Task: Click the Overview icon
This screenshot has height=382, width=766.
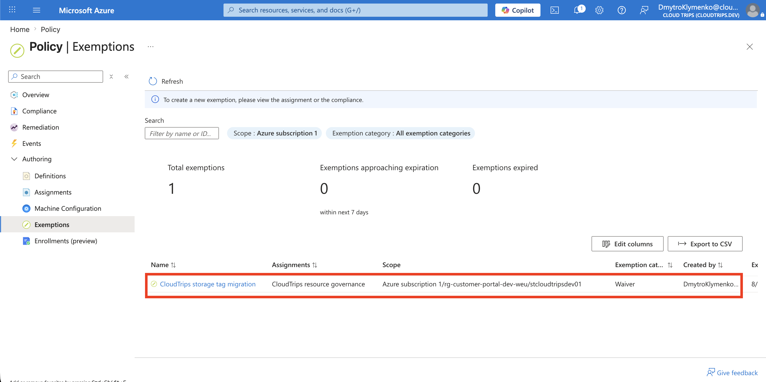Action: pos(14,95)
